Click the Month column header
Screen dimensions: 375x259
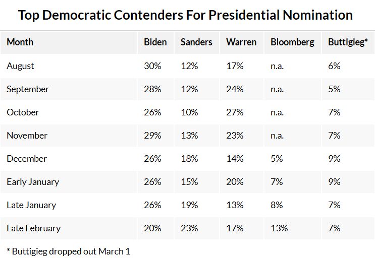[19, 42]
